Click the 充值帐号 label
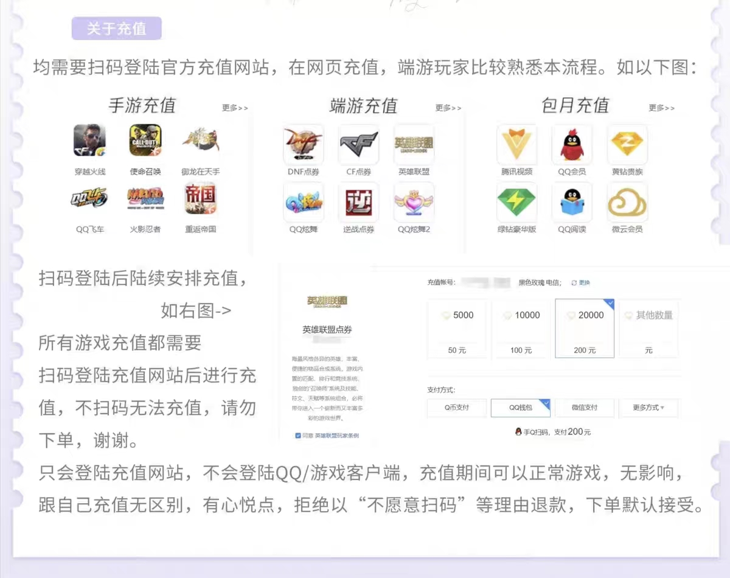Screen dimensions: 730x578 click(442, 283)
